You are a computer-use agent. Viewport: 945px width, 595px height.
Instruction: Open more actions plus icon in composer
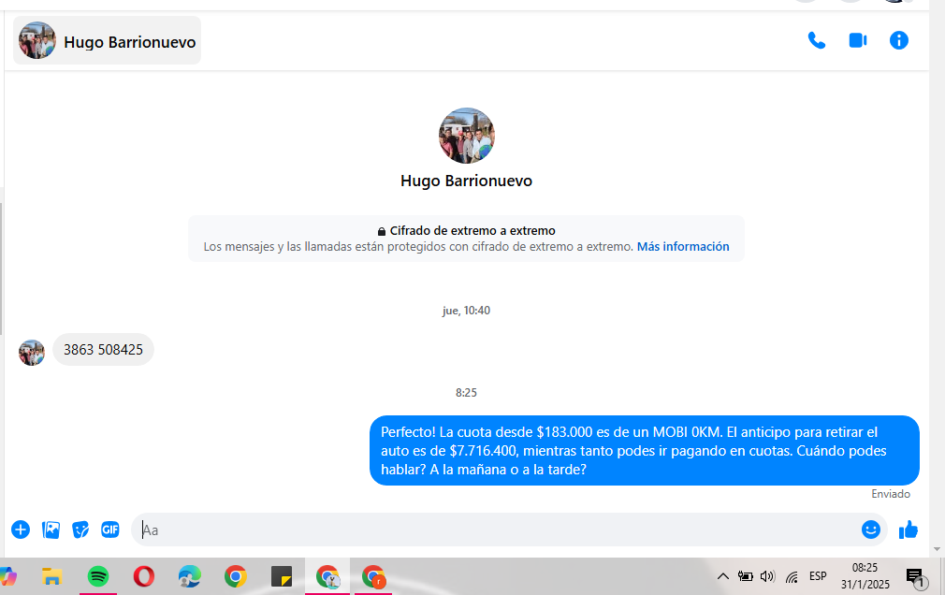[x=21, y=530]
